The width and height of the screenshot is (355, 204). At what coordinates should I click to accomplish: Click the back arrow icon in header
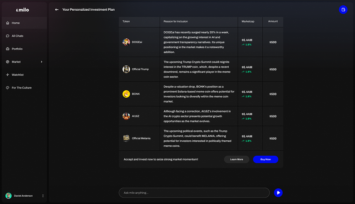point(57,10)
